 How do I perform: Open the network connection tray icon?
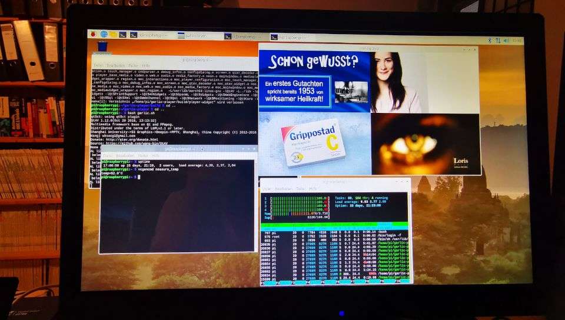(498, 41)
